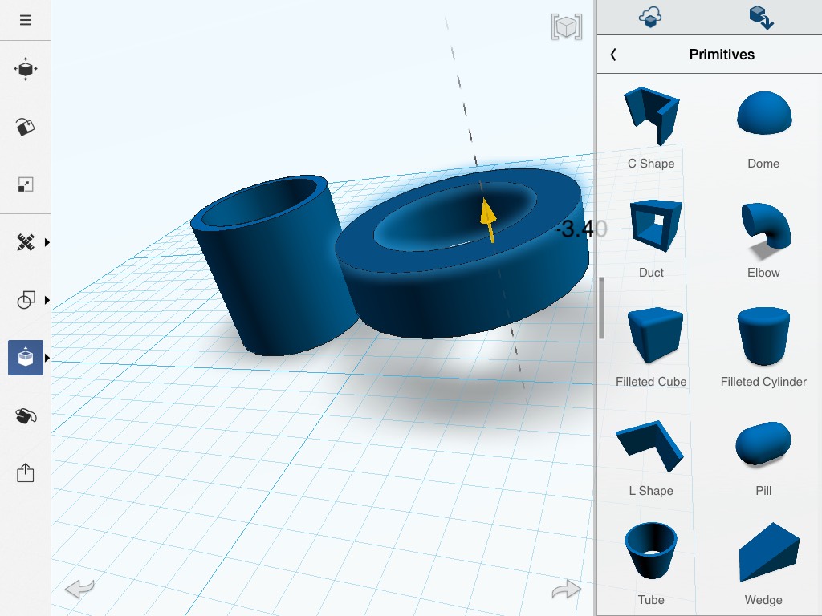Open the ruler and pencil measure tool
The image size is (822, 616).
[x=25, y=242]
